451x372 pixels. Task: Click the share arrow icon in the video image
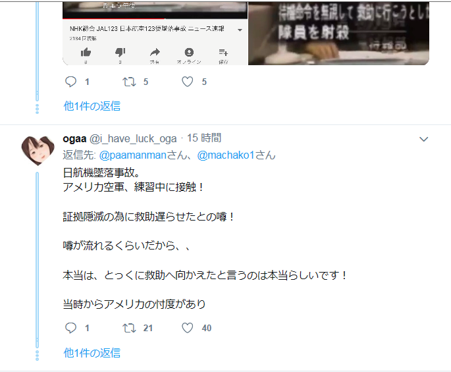click(155, 52)
